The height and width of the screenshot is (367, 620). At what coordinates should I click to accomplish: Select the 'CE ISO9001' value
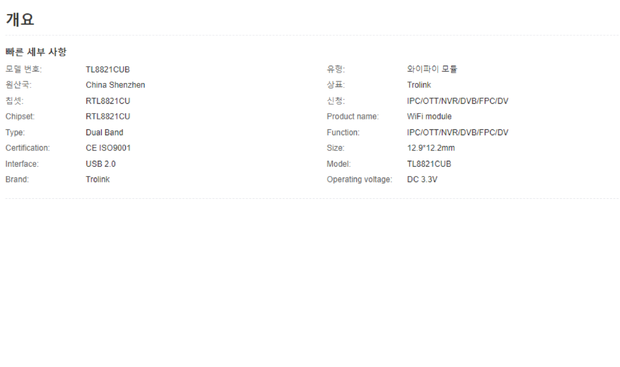[108, 148]
